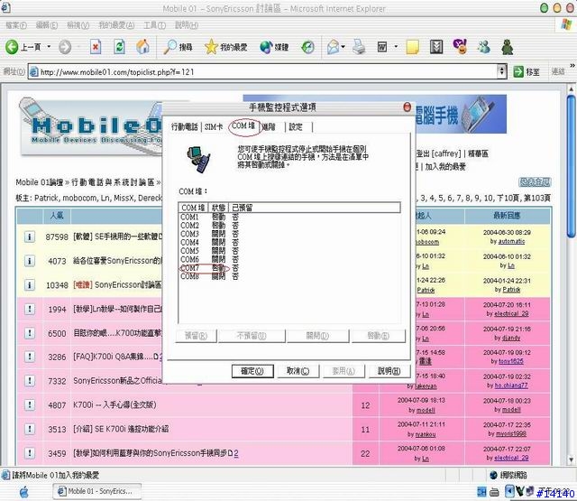Click the IE Forward arrow button
This screenshot has height=501, width=577.
65,47
